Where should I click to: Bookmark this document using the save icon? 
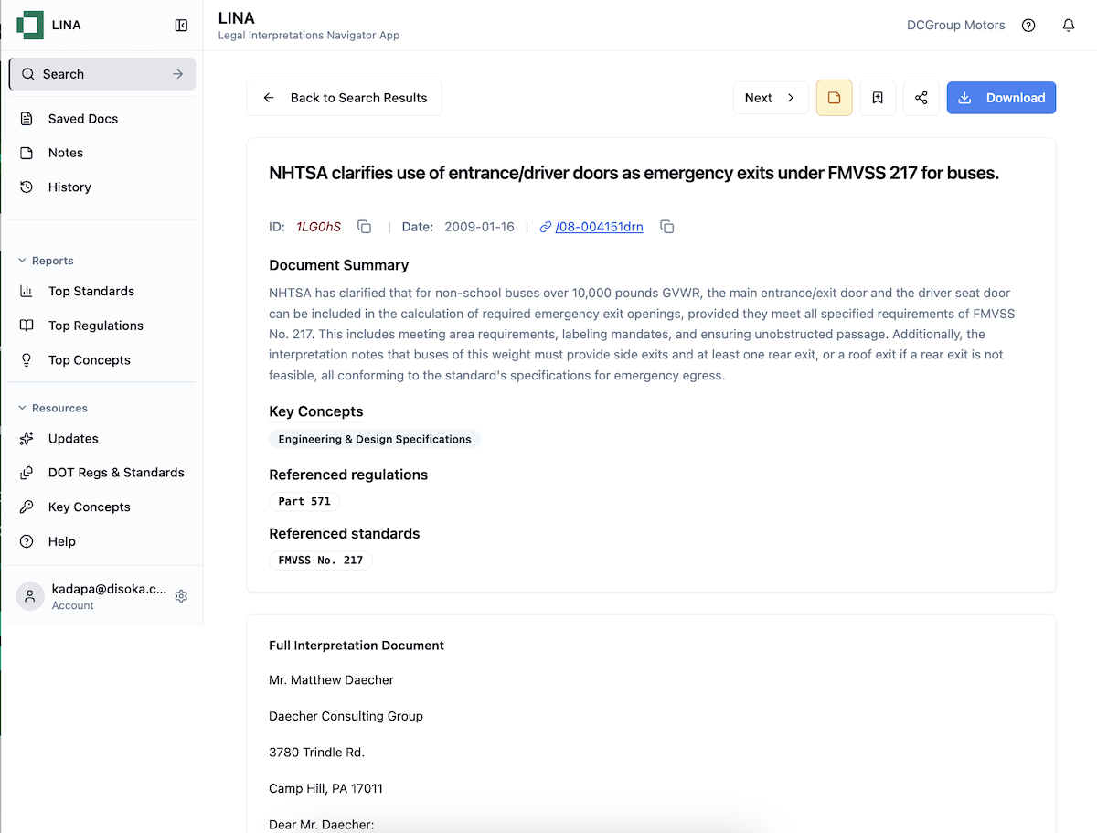878,98
